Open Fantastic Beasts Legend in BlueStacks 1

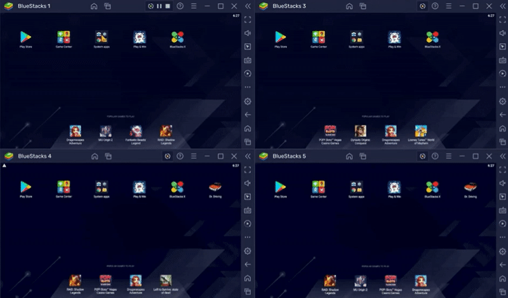136,132
